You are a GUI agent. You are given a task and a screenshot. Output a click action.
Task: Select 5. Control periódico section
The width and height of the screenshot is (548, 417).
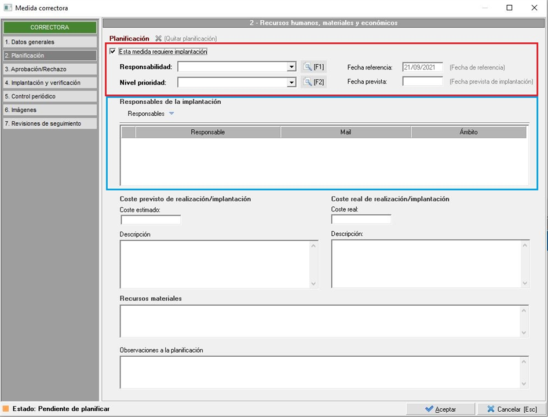[49, 96]
